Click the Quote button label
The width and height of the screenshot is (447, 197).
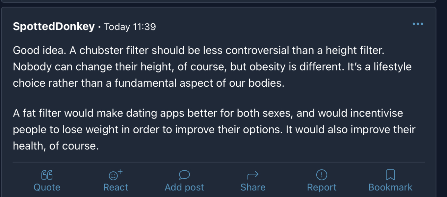(46, 187)
